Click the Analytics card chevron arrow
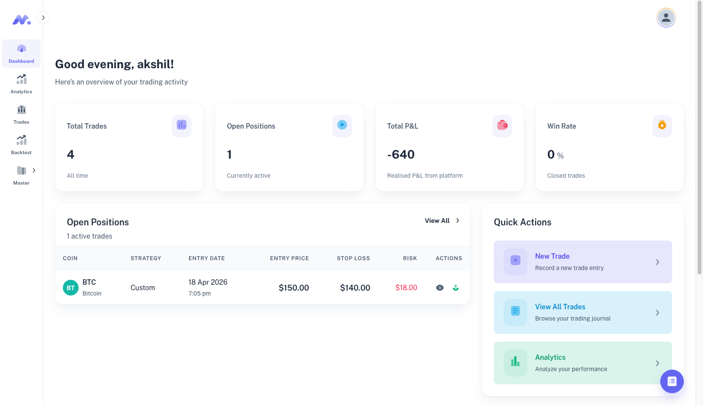The width and height of the screenshot is (703, 405). click(657, 363)
